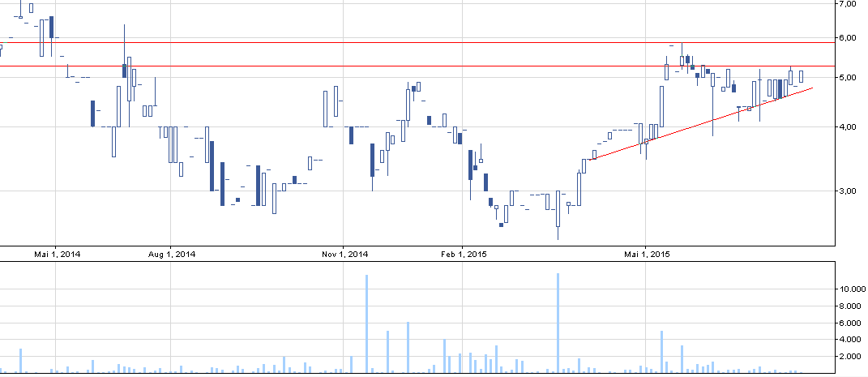Select the 6,00 price axis label
868x377 pixels.
(848, 37)
